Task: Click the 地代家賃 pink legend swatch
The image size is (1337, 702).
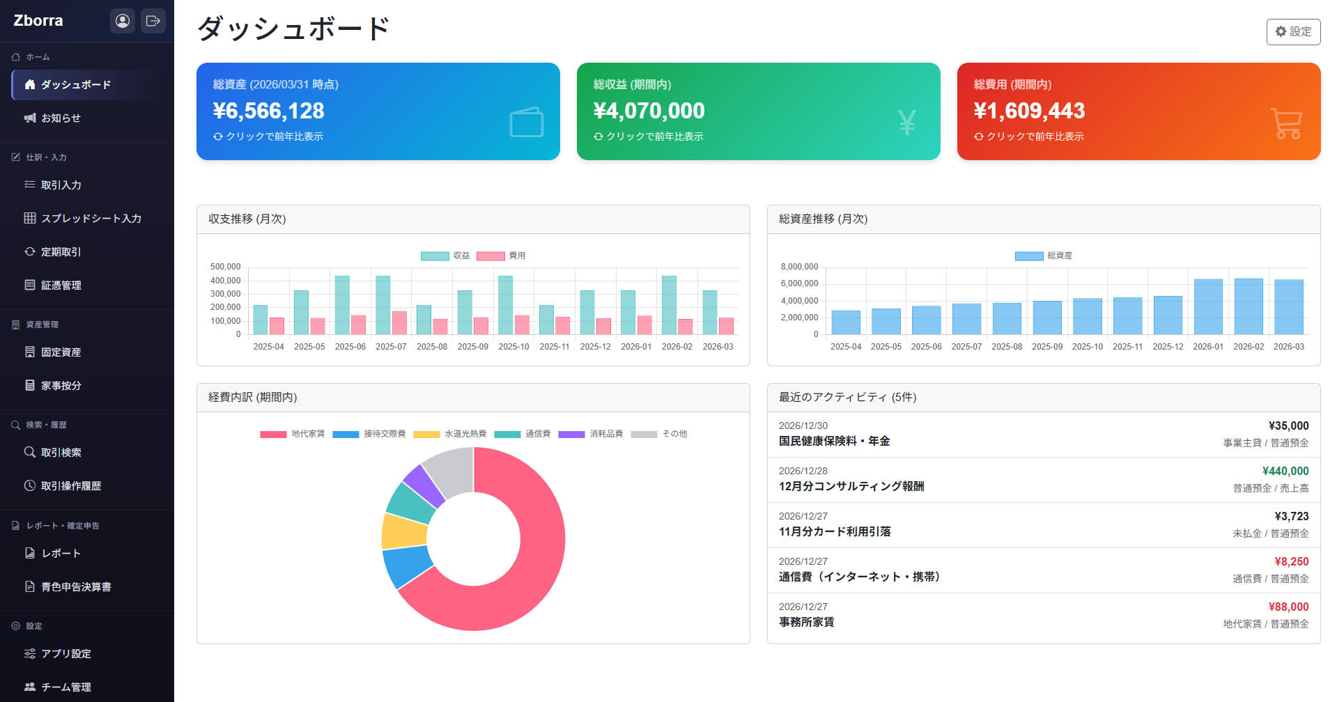Action: pyautogui.click(x=273, y=434)
